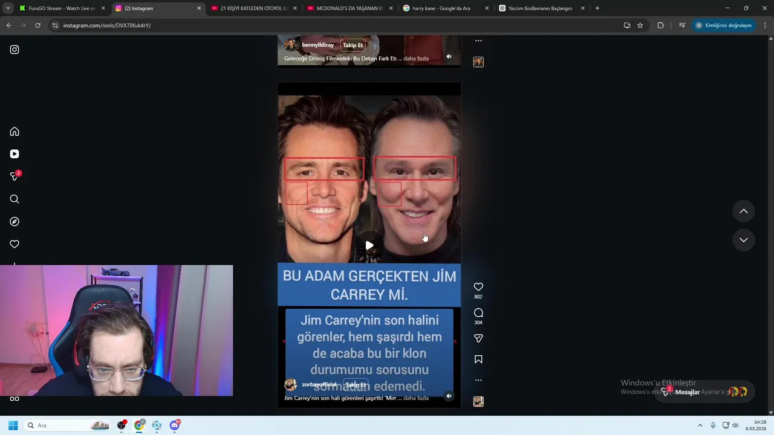Open Explore compass icon in sidebar
The height and width of the screenshot is (435, 774).
15,222
